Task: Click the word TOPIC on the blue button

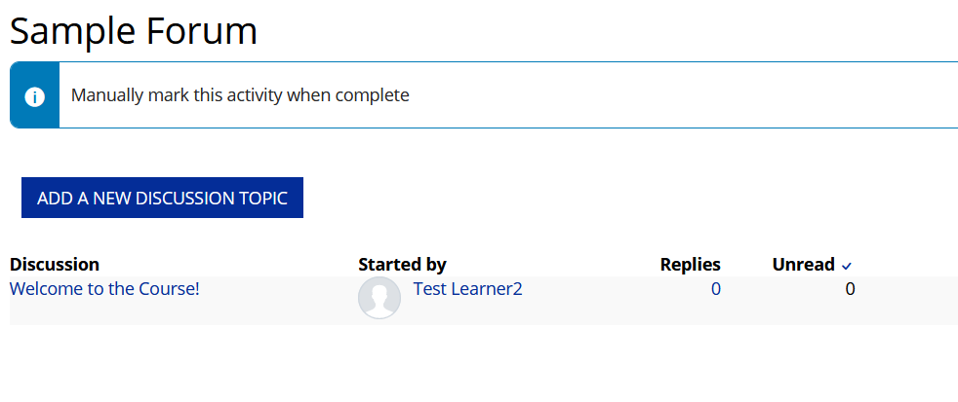Action: coord(263,199)
